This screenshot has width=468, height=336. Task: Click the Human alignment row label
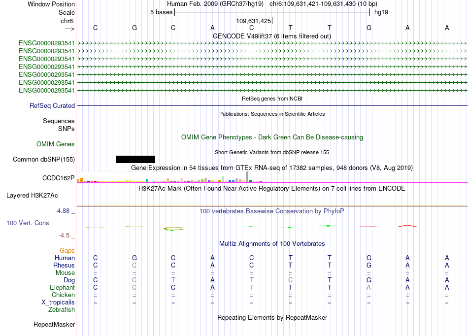(x=65, y=258)
